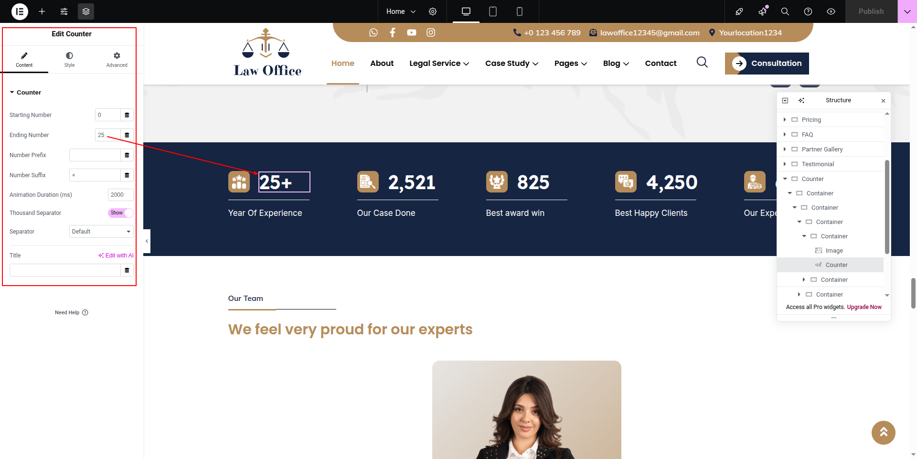The image size is (917, 459).
Task: Click the Ending Number input field
Action: tap(108, 135)
